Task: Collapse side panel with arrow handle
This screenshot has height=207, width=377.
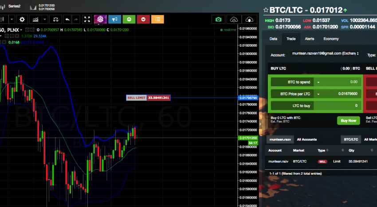Action: (260, 124)
